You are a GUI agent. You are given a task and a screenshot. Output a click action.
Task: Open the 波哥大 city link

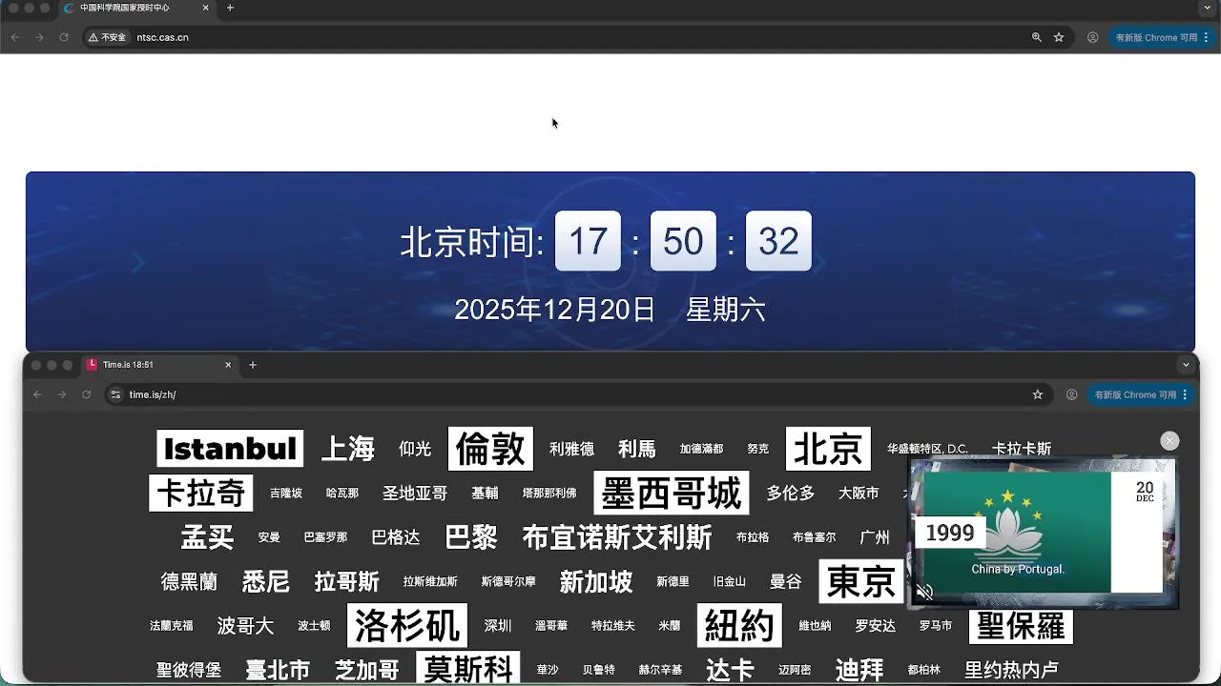245,626
